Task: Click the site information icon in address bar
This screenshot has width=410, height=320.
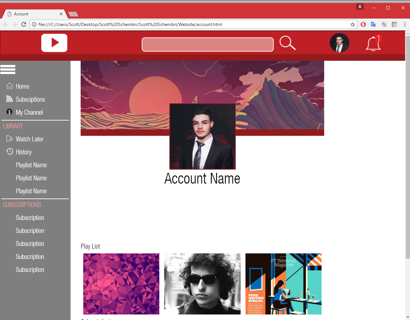Action: coord(34,24)
